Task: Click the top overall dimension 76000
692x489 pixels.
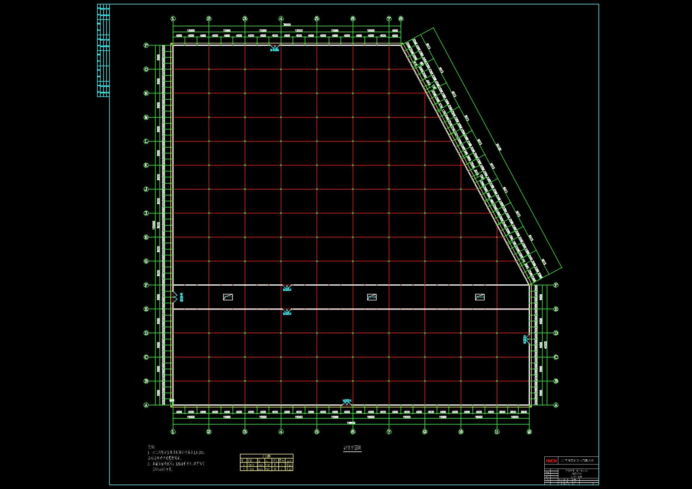Action: pyautogui.click(x=287, y=25)
